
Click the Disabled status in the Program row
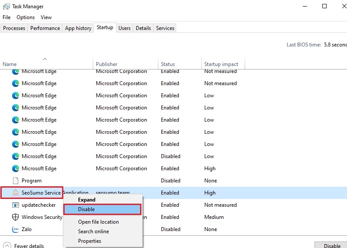click(170, 181)
